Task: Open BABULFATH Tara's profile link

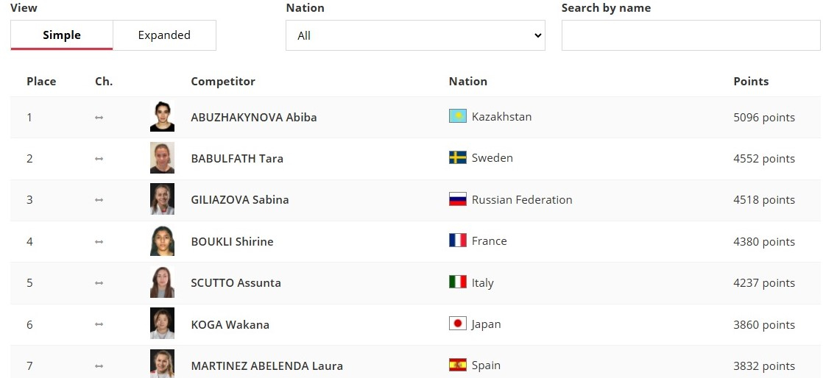Action: pyautogui.click(x=236, y=158)
